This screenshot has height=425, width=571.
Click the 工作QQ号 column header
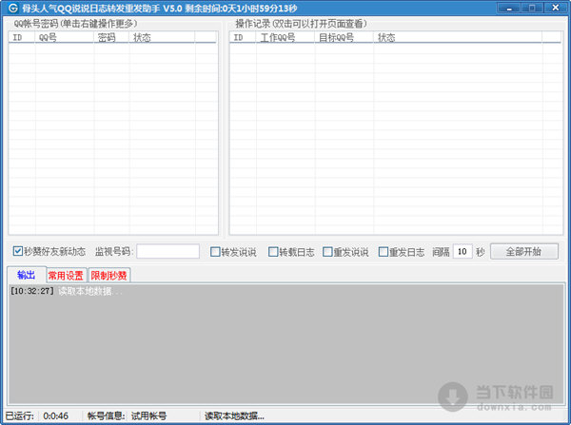pyautogui.click(x=285, y=37)
